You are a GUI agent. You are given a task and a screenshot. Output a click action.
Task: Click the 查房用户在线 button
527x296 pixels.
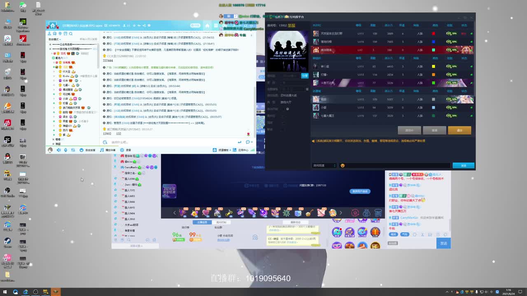360,191
